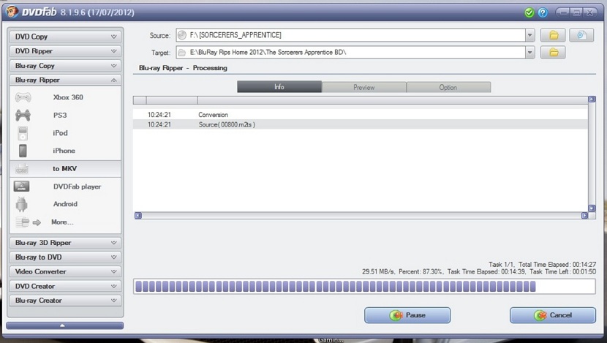Select the to MKV profile icon
Viewport: 607px width, 343px height.
(22, 168)
